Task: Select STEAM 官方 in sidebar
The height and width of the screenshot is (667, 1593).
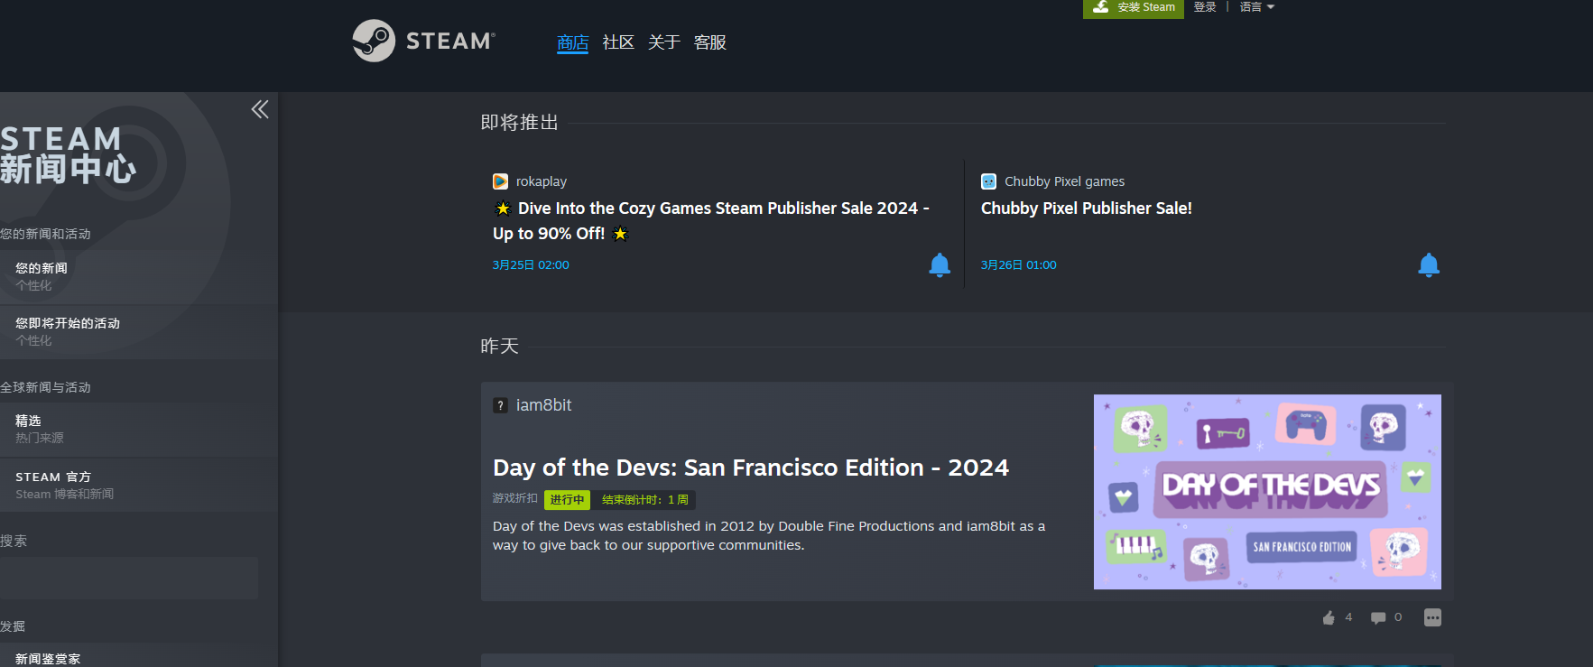Action: click(139, 485)
